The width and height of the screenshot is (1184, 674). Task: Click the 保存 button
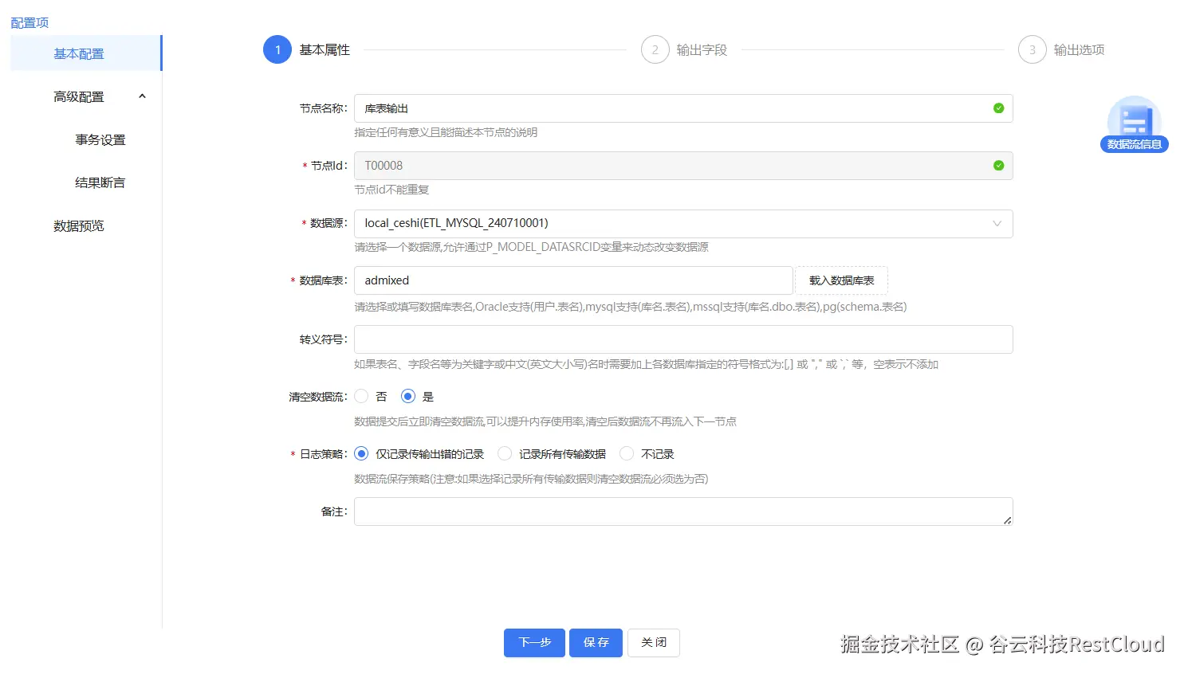click(596, 643)
